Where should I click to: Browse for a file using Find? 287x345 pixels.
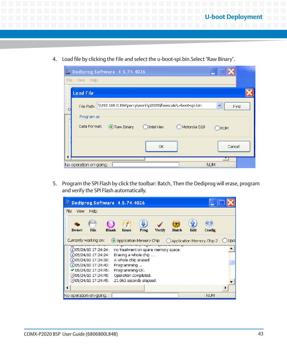[x=237, y=106]
